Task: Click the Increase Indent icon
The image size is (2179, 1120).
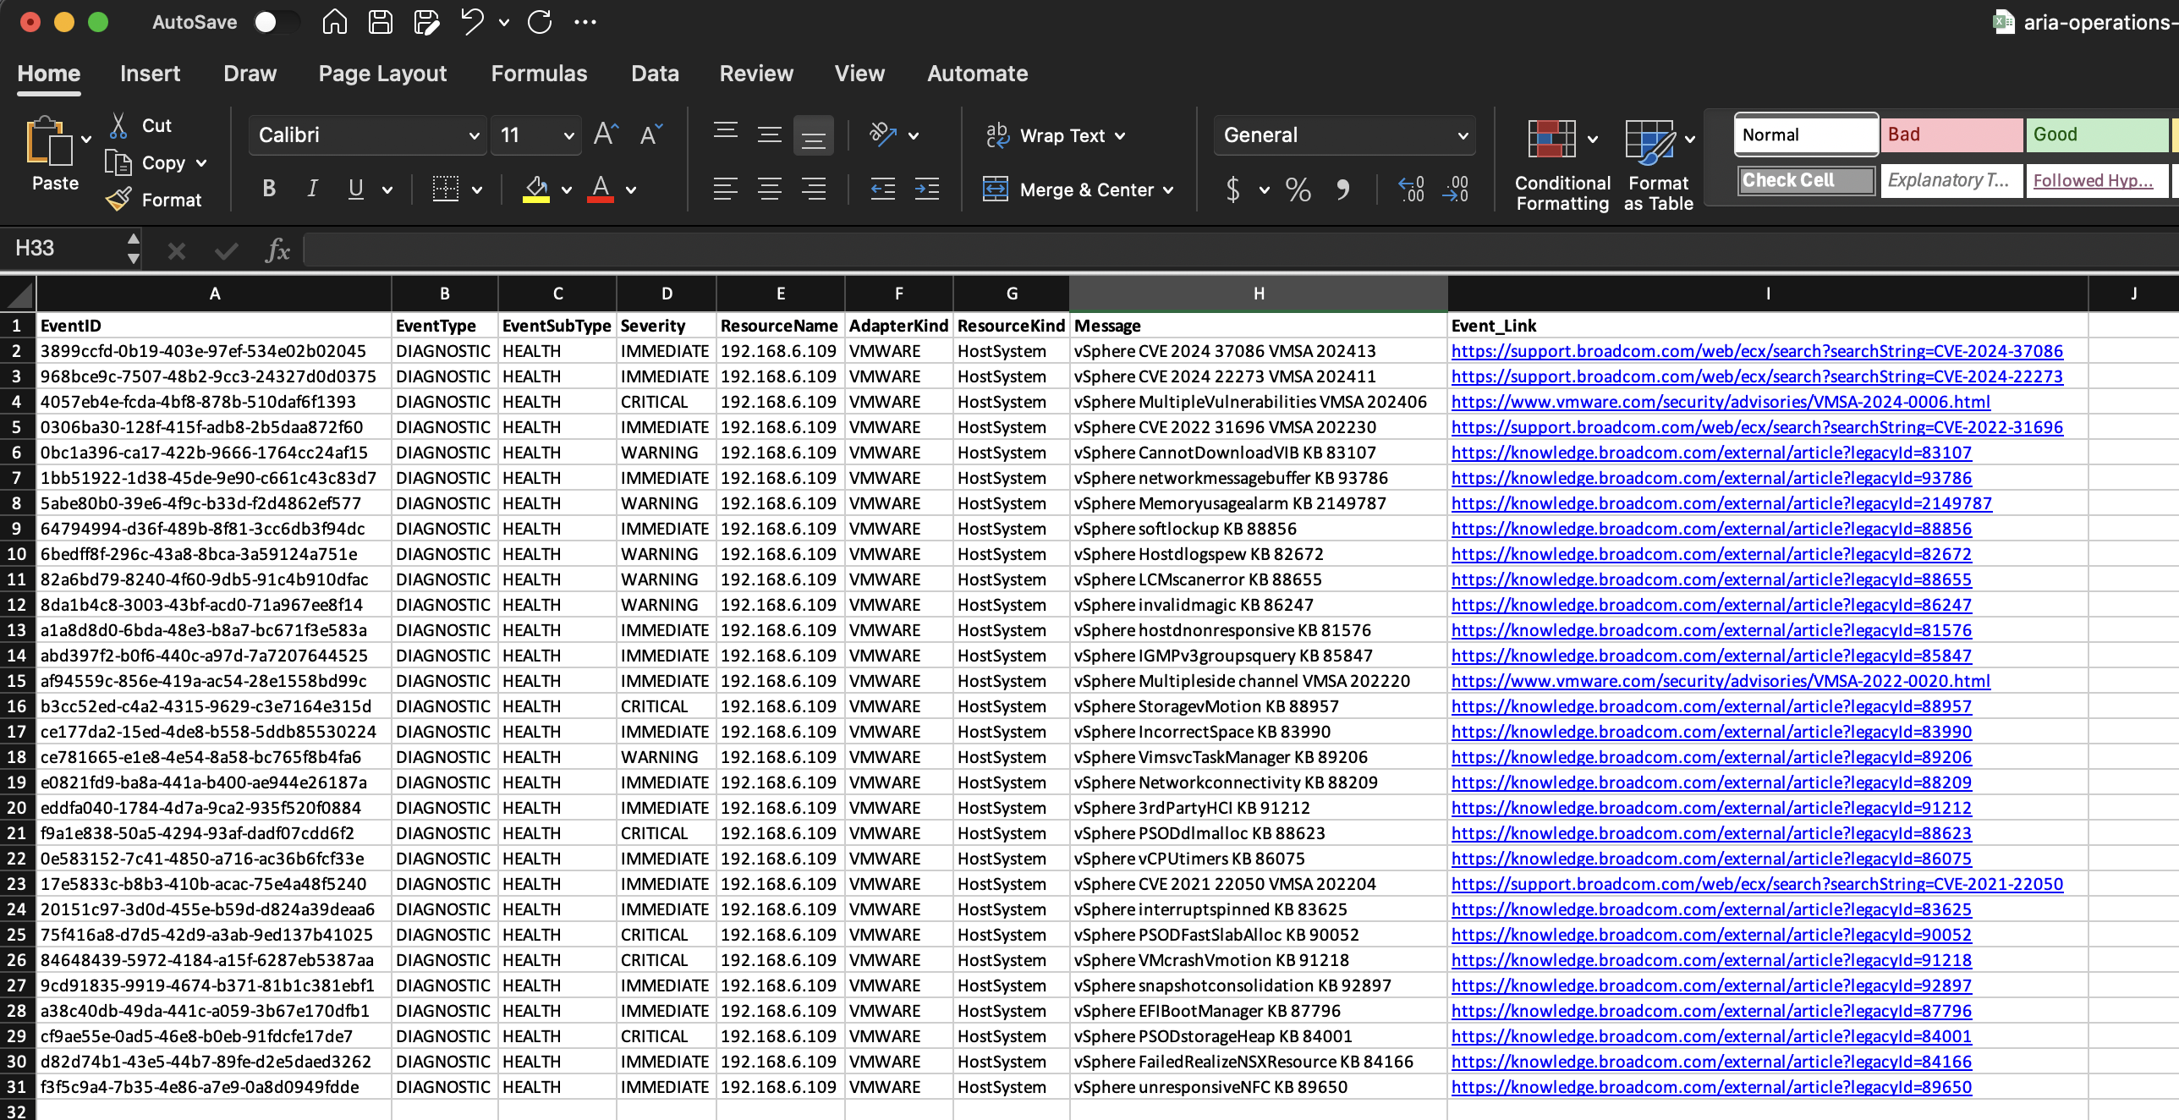Action: (x=926, y=189)
